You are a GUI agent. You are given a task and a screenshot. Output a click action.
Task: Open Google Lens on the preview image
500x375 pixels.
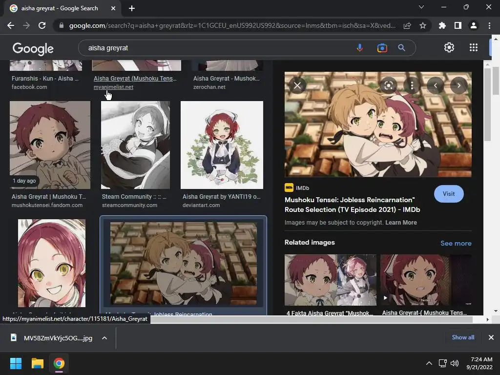coord(388,85)
